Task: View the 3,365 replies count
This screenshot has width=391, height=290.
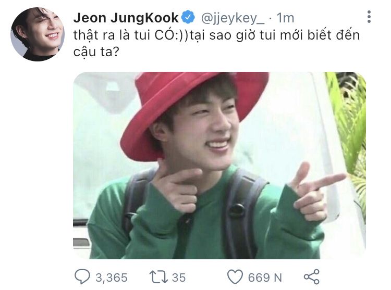Action: [112, 278]
